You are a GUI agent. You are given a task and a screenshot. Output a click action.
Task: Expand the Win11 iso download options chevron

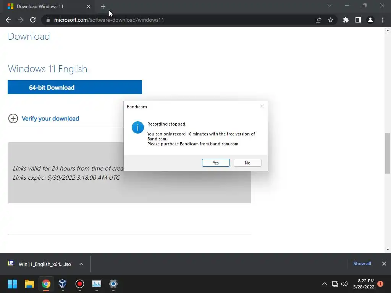(81, 264)
